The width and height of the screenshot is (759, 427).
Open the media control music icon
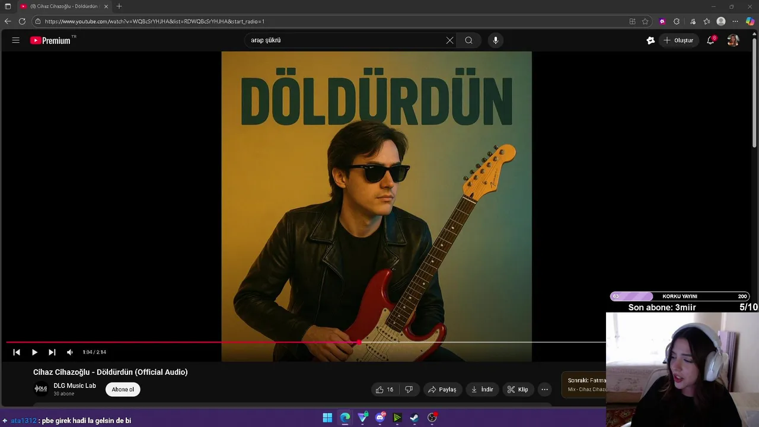pyautogui.click(x=693, y=21)
